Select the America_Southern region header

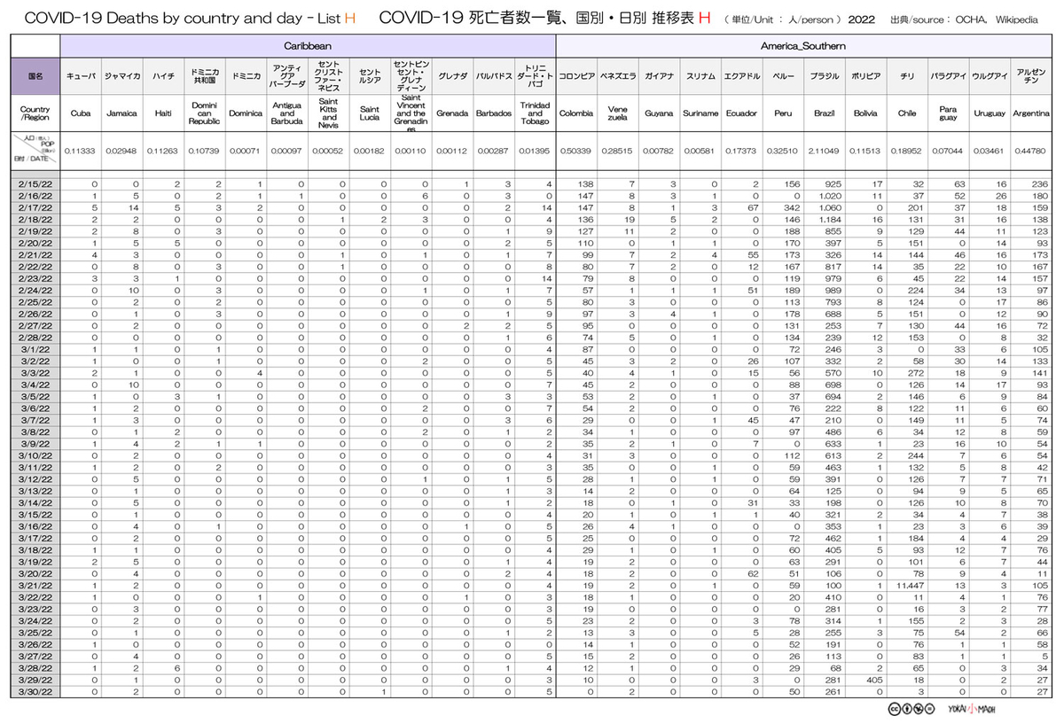point(803,44)
